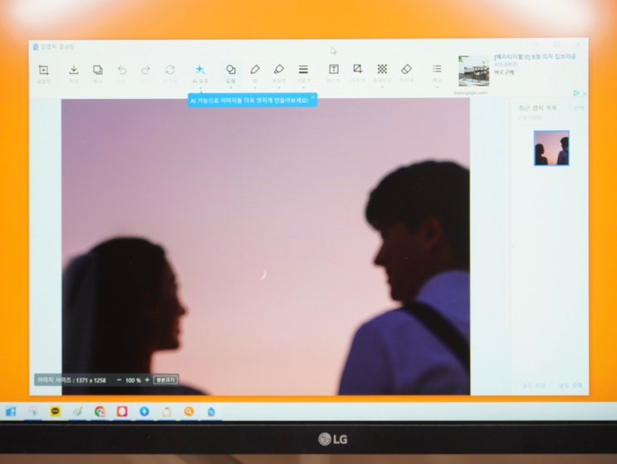617x464 pixels.
Task: Select the recent capture thumbnail
Action: click(551, 148)
